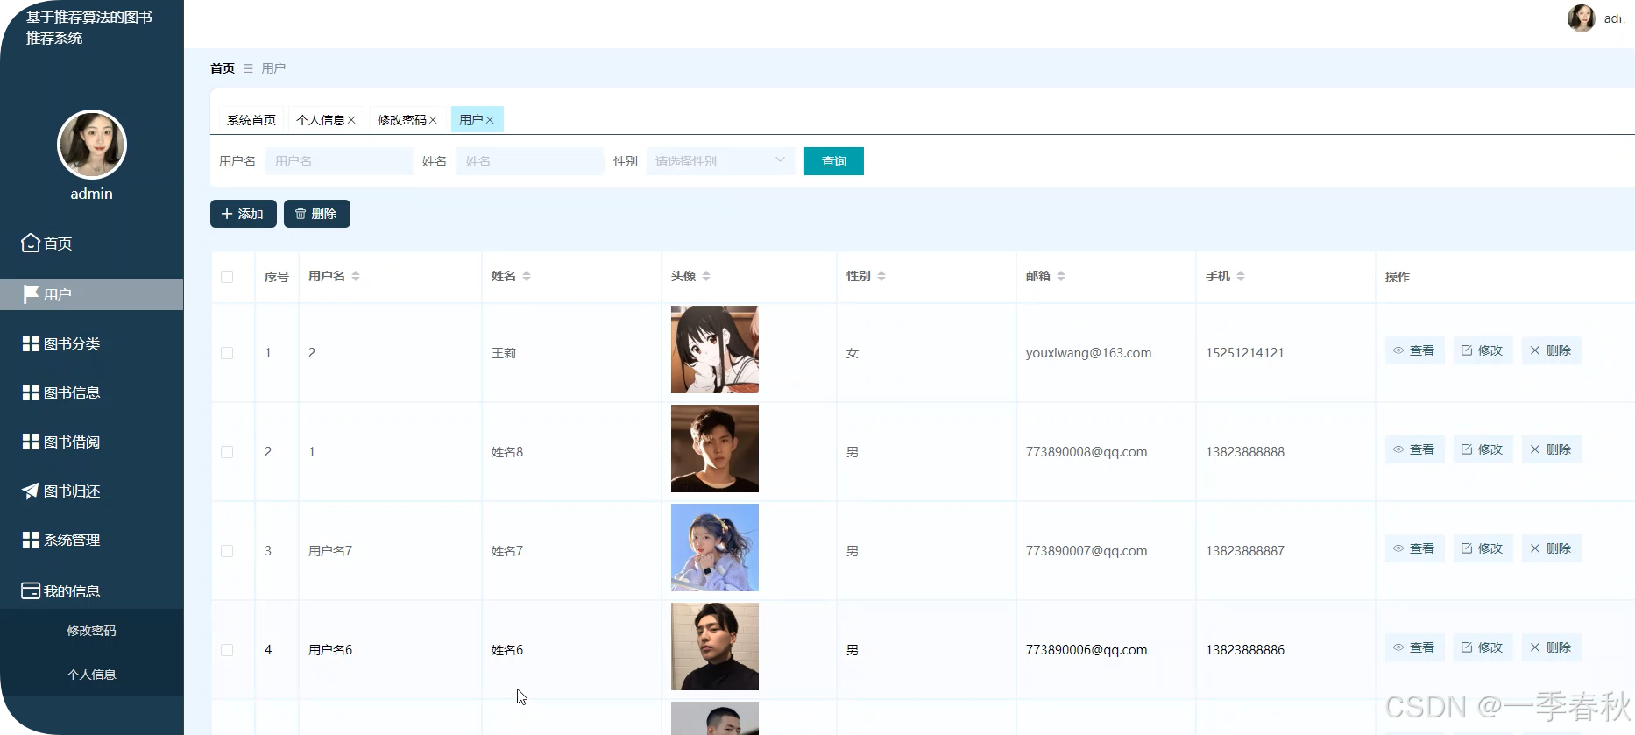Delete user 姓名8 row
This screenshot has height=735, width=1635.
1551,449
